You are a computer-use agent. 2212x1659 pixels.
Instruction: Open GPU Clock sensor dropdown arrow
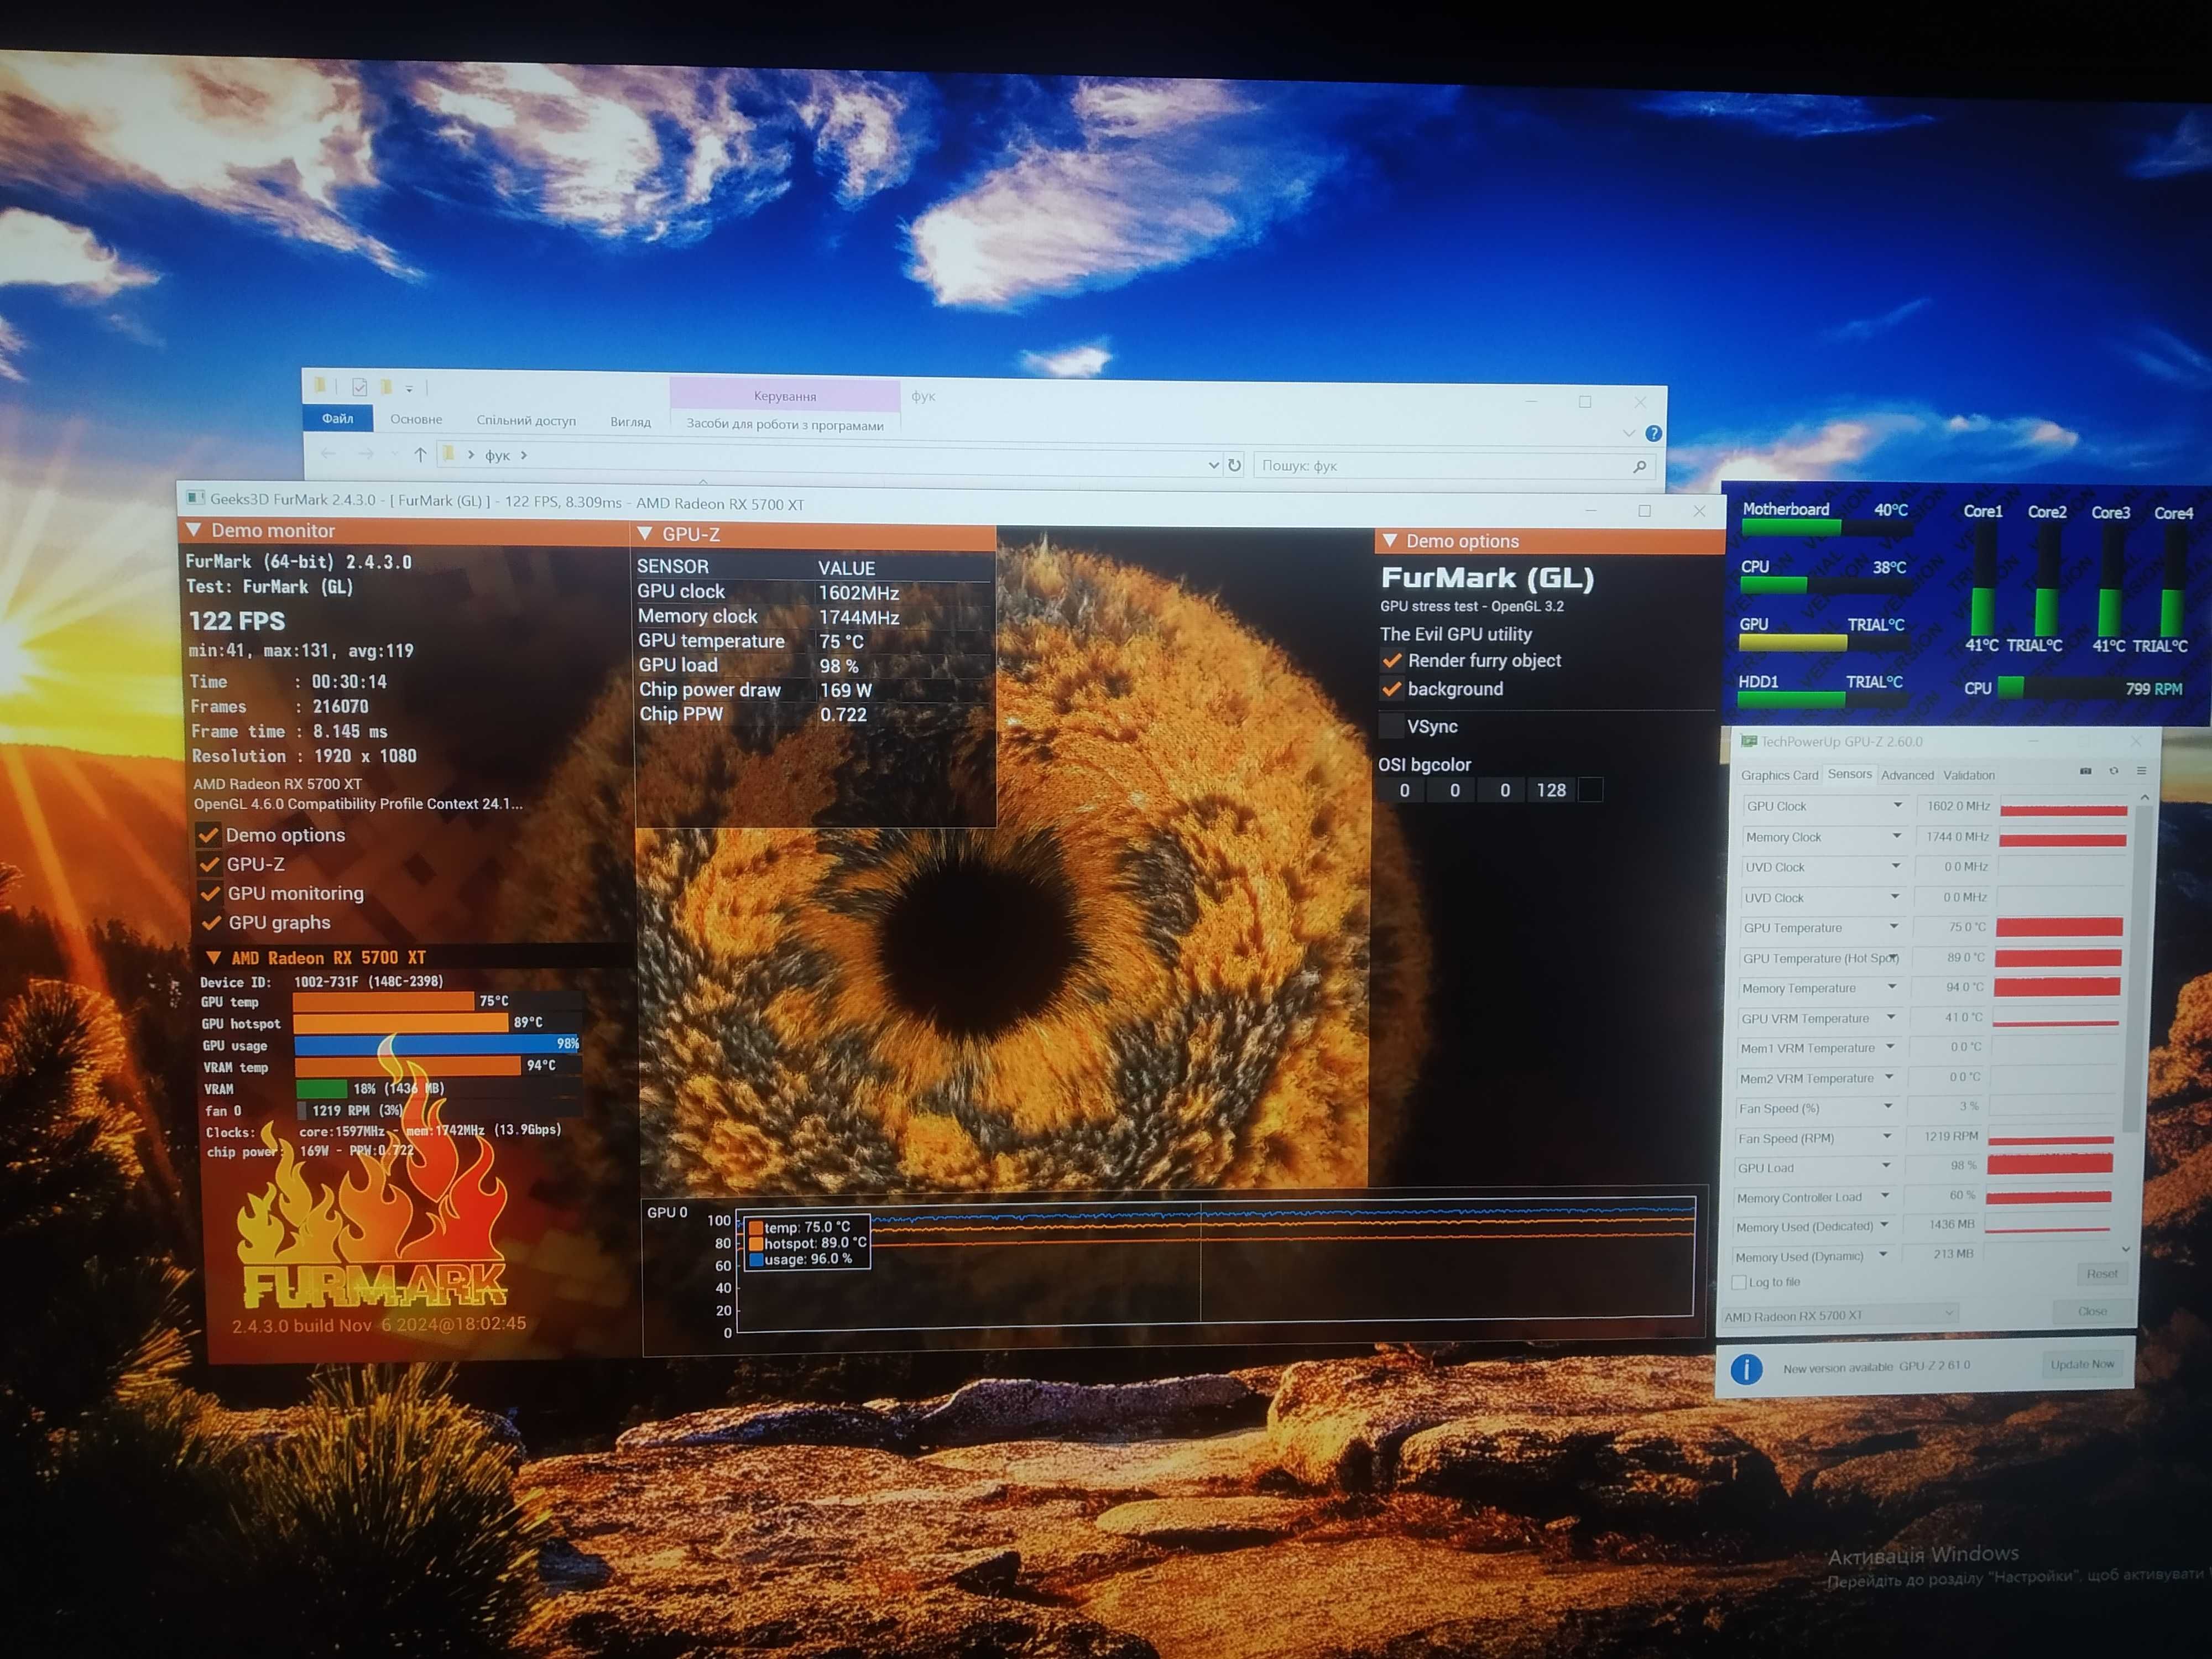1897,805
